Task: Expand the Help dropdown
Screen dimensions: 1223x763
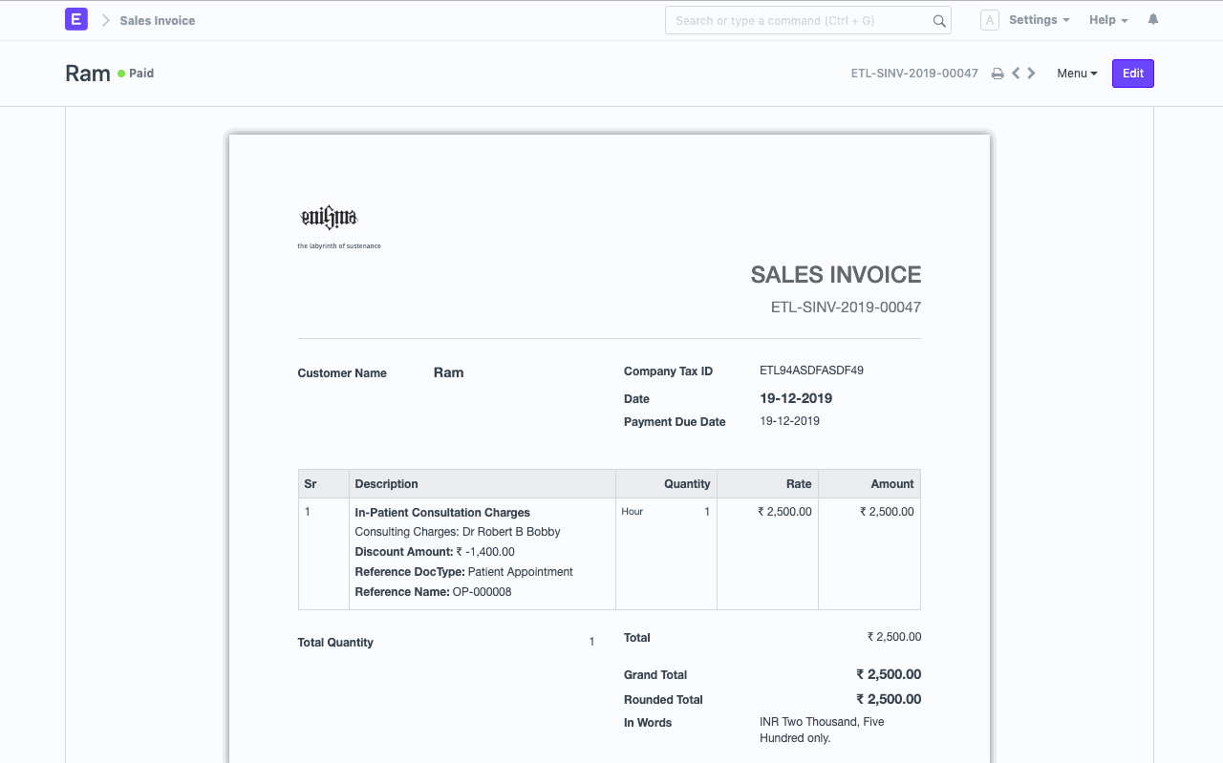Action: point(1108,20)
